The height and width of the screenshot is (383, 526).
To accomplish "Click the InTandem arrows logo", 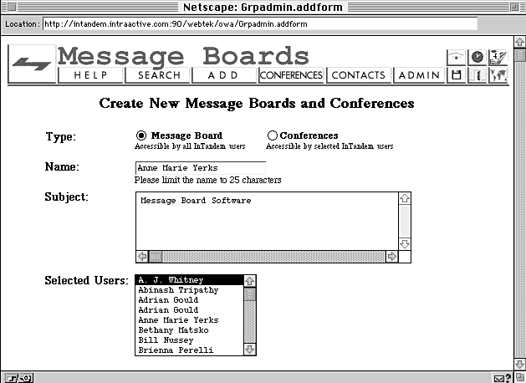I will (32, 64).
